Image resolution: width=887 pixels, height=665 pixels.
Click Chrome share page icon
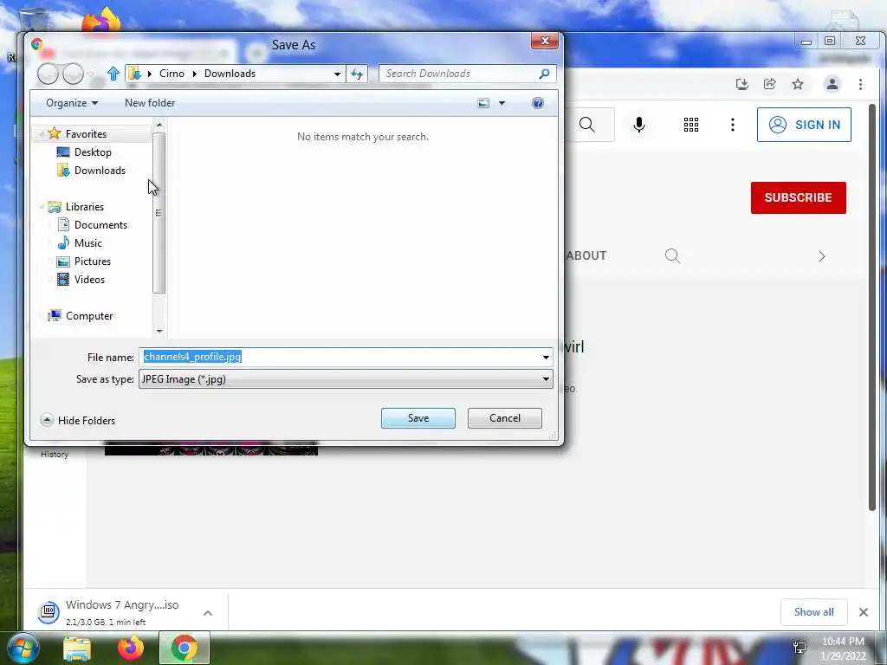(769, 84)
